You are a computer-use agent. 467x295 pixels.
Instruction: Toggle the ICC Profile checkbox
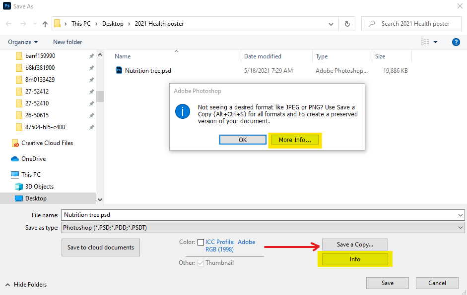[200, 242]
